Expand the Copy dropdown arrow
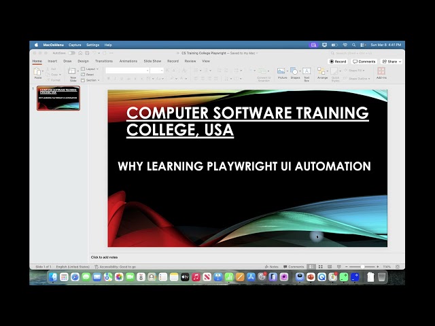Viewport: 435px width, 326px height. [60, 75]
